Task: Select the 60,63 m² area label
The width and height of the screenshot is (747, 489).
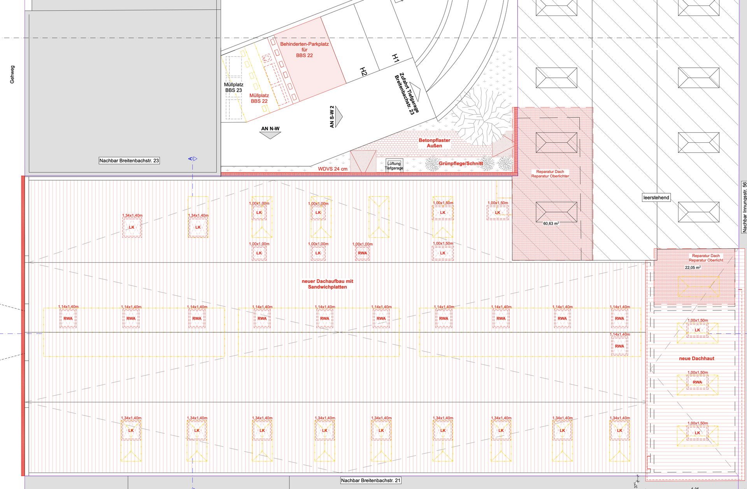Action: [x=551, y=224]
